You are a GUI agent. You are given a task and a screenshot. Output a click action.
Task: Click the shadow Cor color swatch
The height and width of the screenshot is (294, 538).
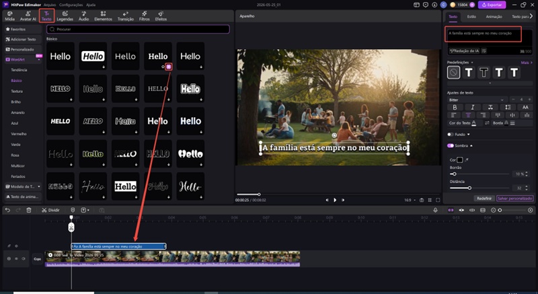[460, 160]
